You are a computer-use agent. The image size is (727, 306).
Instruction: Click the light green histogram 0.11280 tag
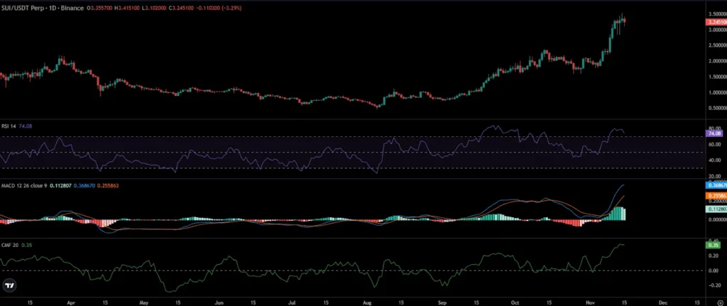tap(716, 209)
